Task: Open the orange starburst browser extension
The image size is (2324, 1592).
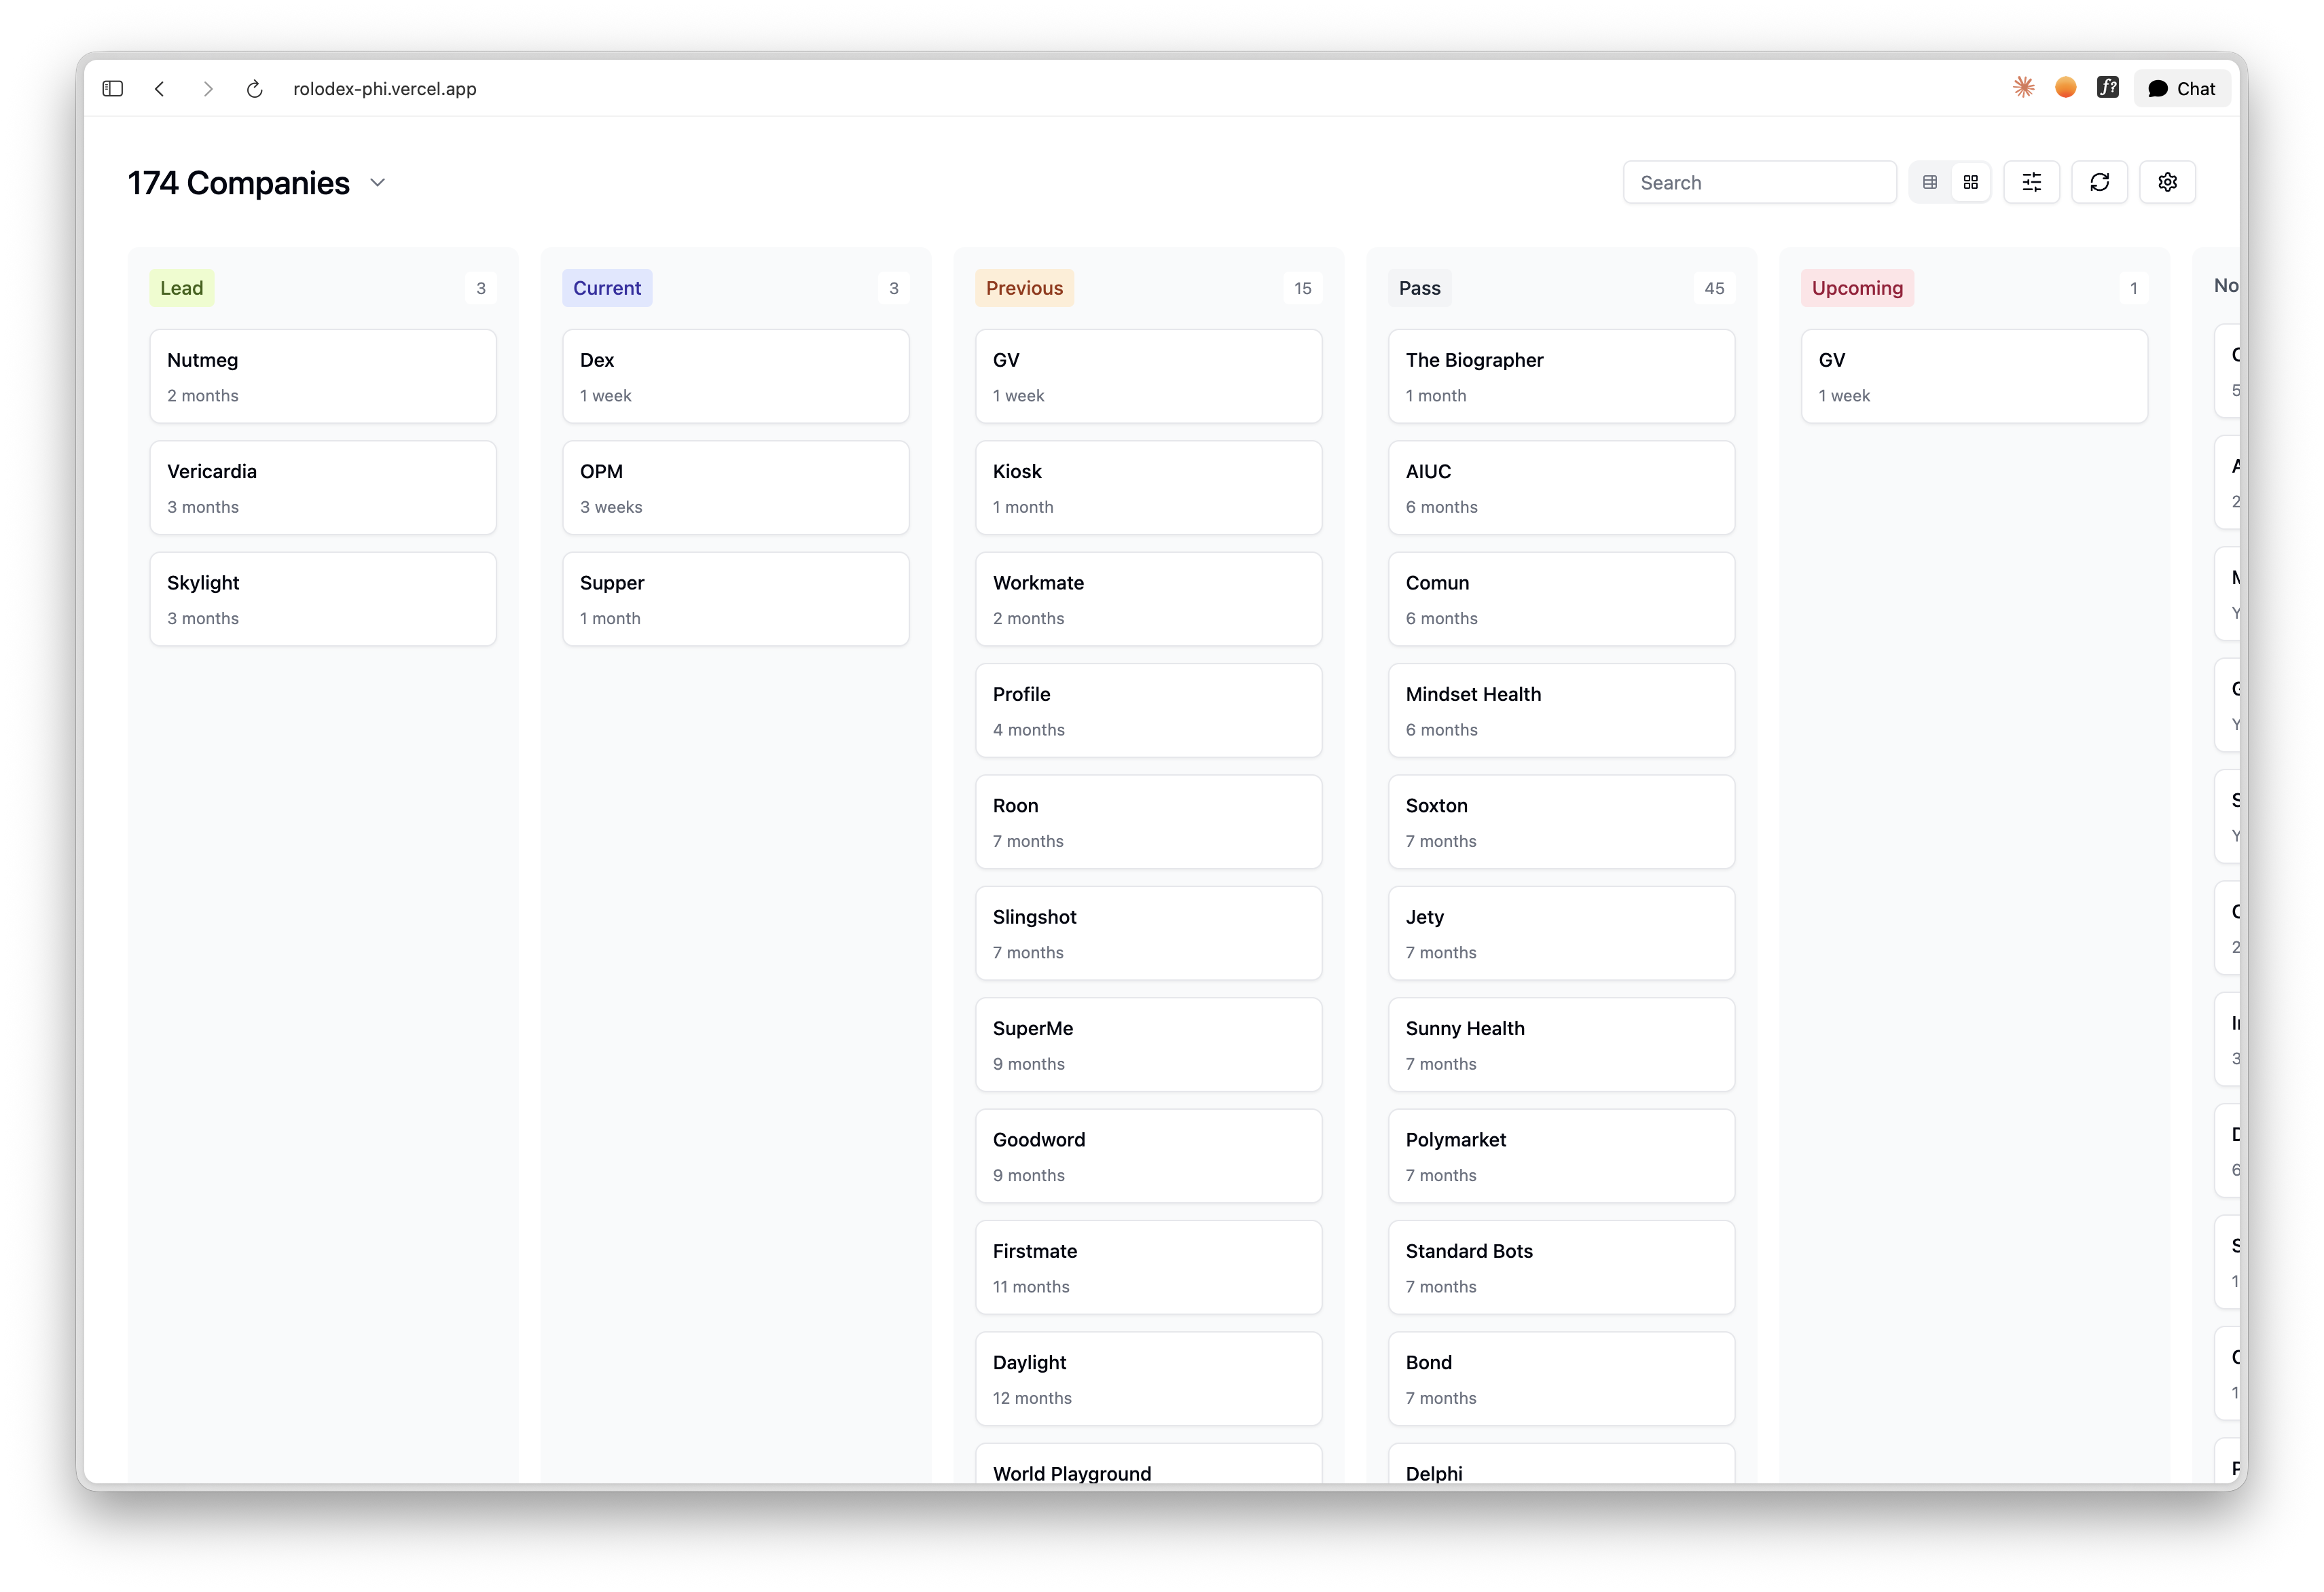Action: tap(2022, 87)
